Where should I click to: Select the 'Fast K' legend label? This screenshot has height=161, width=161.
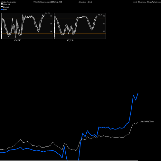(6, 7)
